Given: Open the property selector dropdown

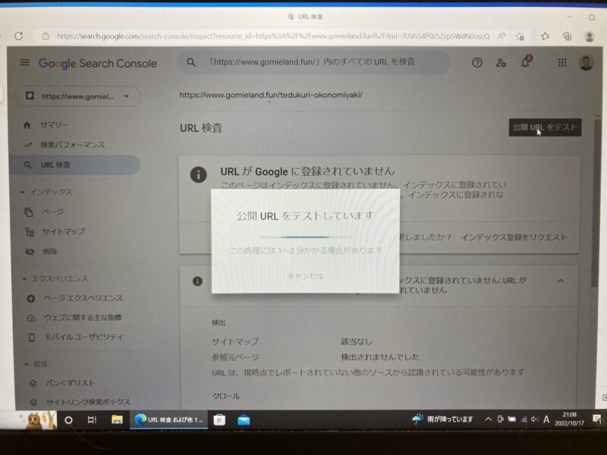Looking at the screenshot, I should (x=78, y=96).
